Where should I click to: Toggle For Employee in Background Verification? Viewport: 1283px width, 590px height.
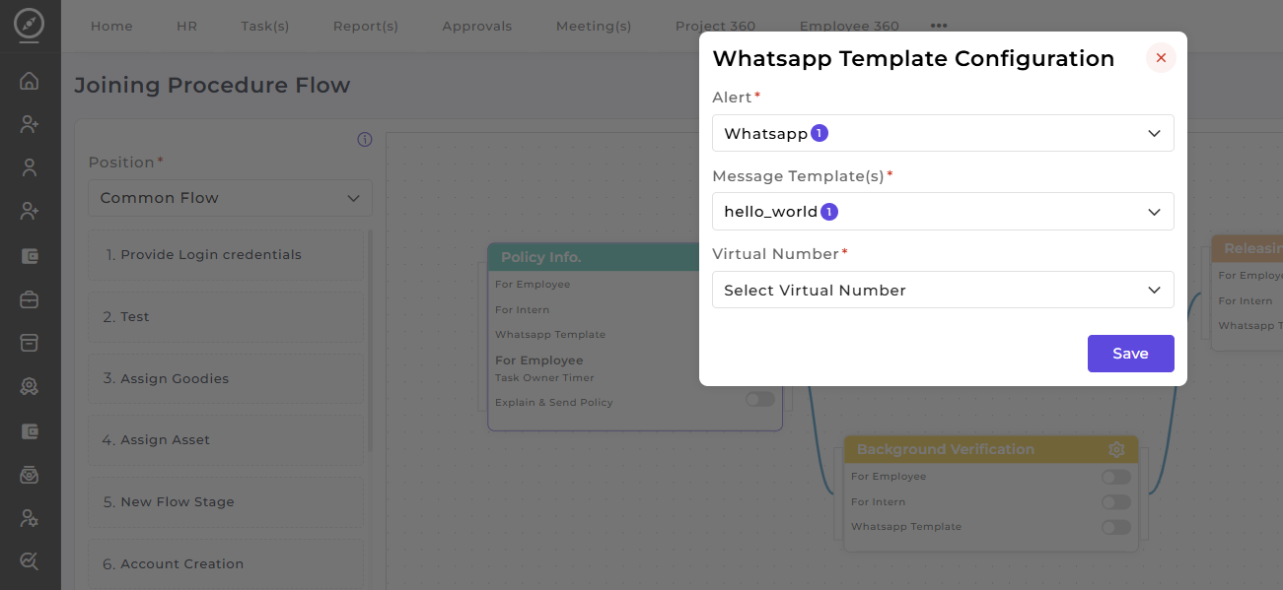(x=1116, y=477)
